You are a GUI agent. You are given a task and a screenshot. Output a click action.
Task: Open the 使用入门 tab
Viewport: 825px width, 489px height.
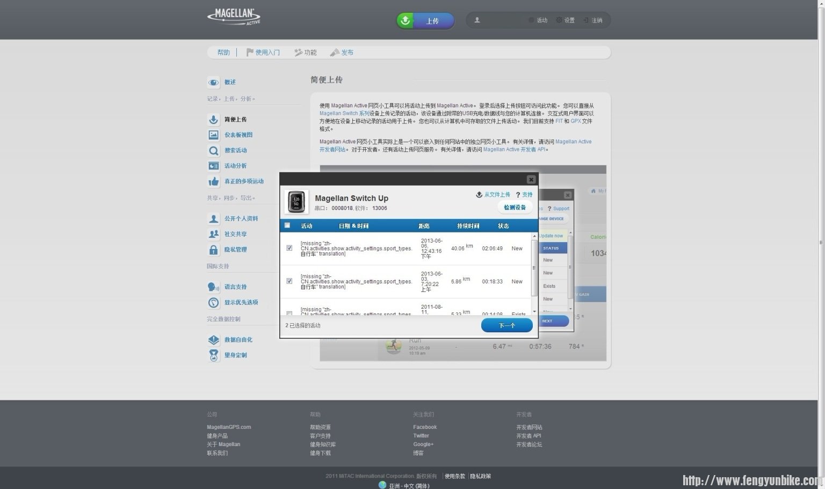(263, 53)
